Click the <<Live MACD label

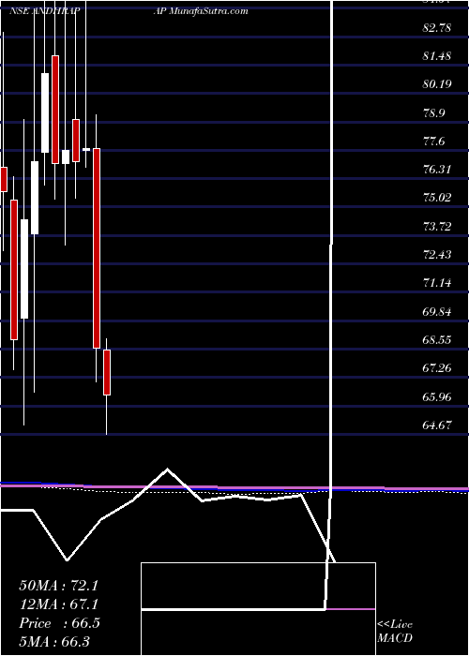[x=395, y=632]
